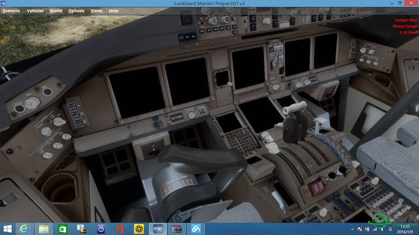Click the P3D taskbar icon

point(158,229)
